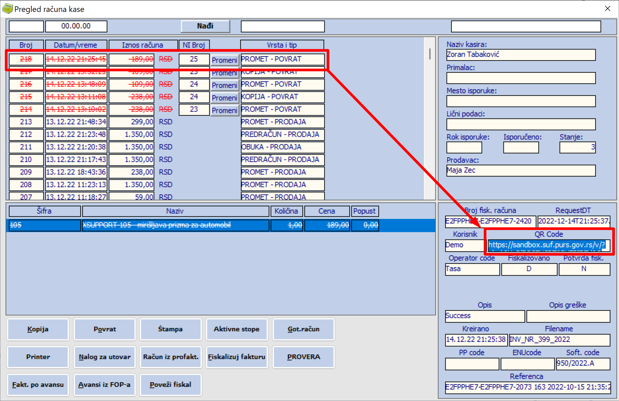The image size is (619, 401).
Task: Open Aktivne stope
Action: tap(237, 329)
